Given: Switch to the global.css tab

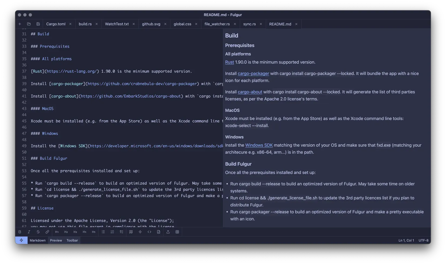Looking at the screenshot, I should (182, 24).
